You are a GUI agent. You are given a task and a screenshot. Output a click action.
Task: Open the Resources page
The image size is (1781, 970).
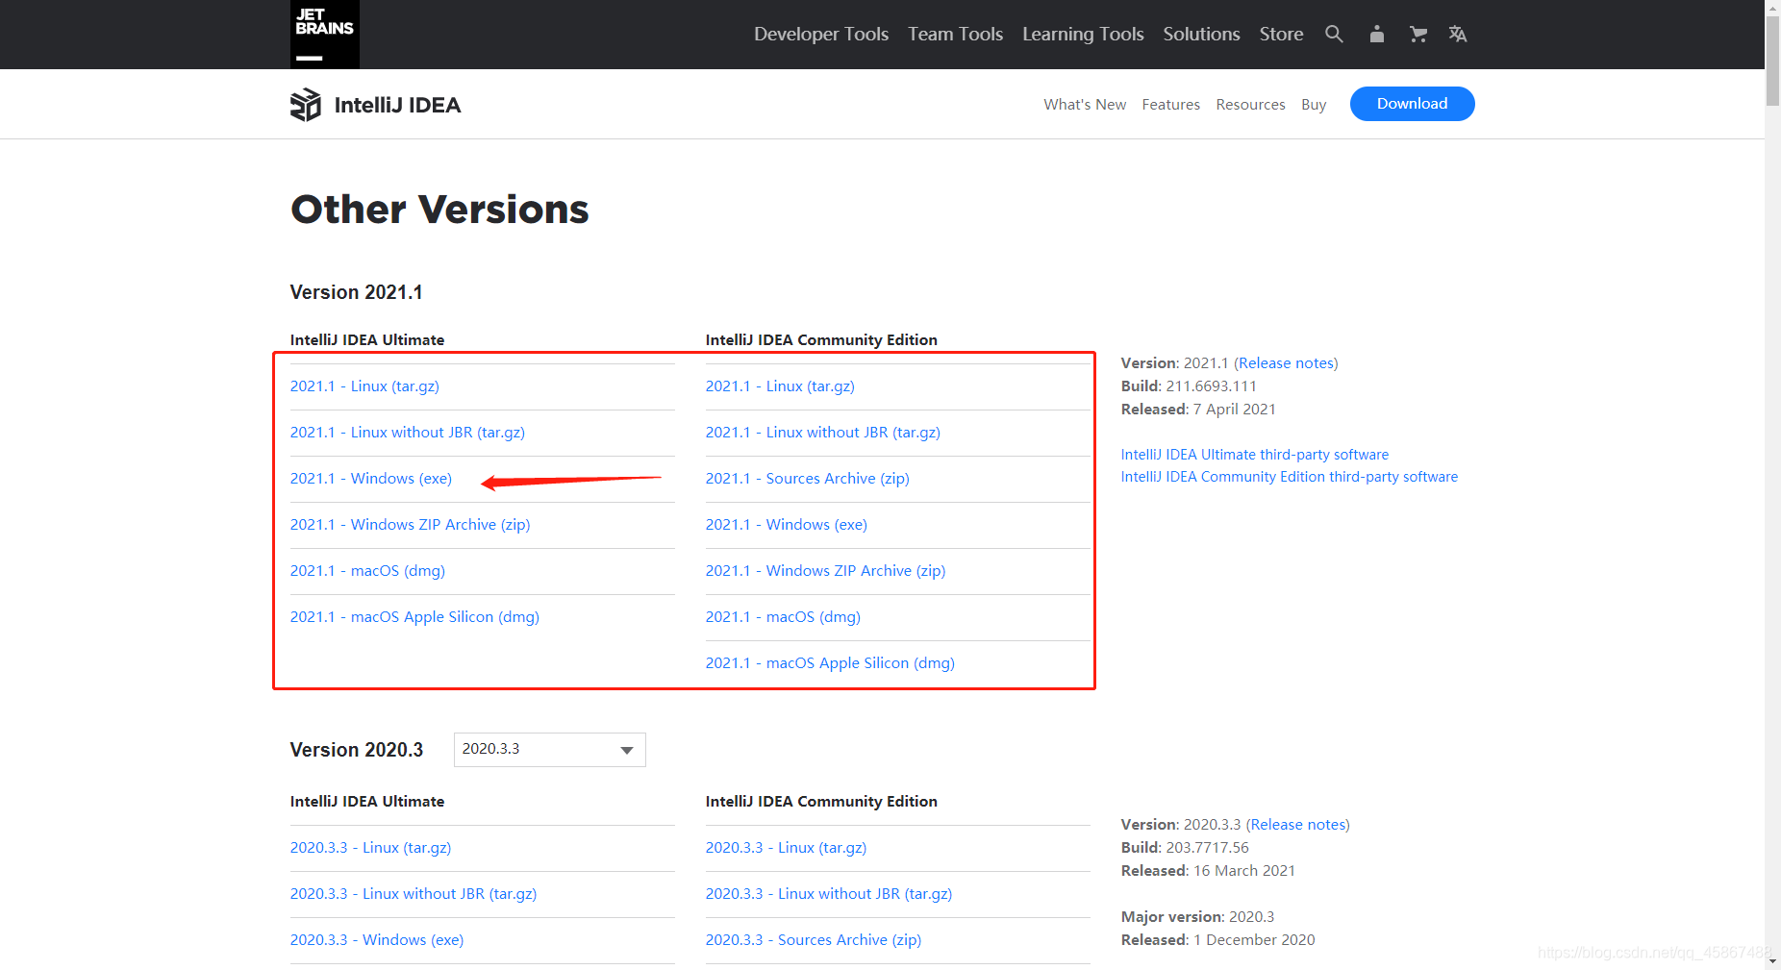(1250, 104)
